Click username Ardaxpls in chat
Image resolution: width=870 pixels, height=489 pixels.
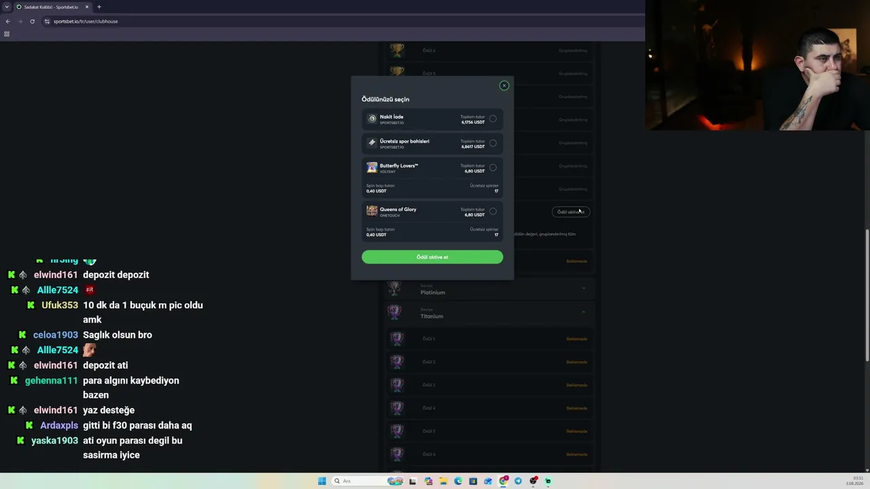click(59, 425)
